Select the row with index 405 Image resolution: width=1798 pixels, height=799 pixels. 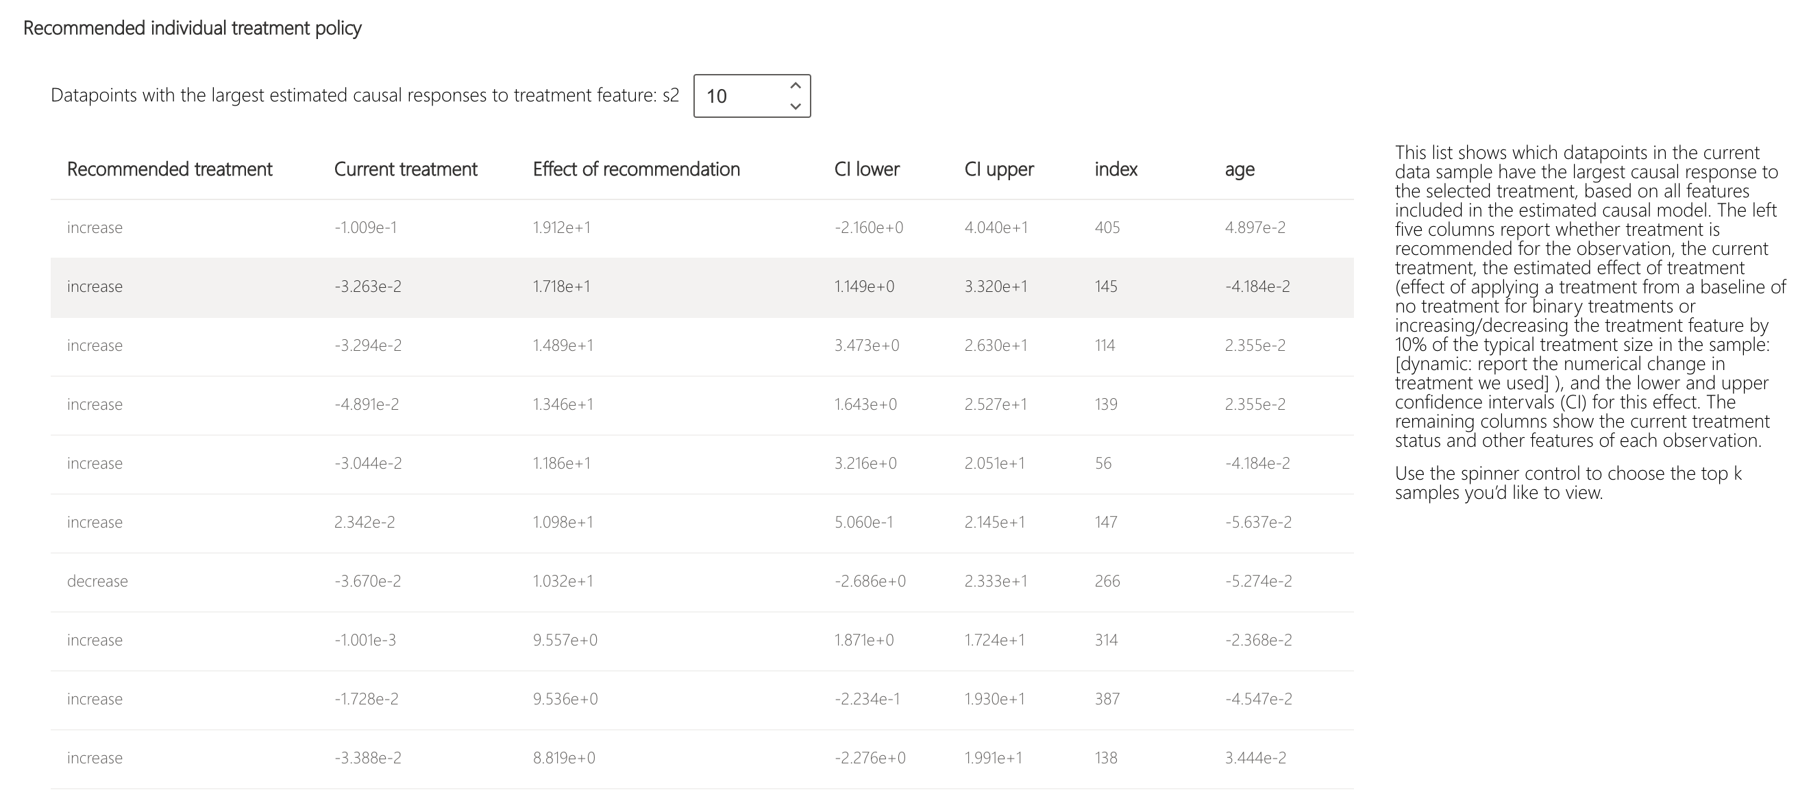point(702,228)
